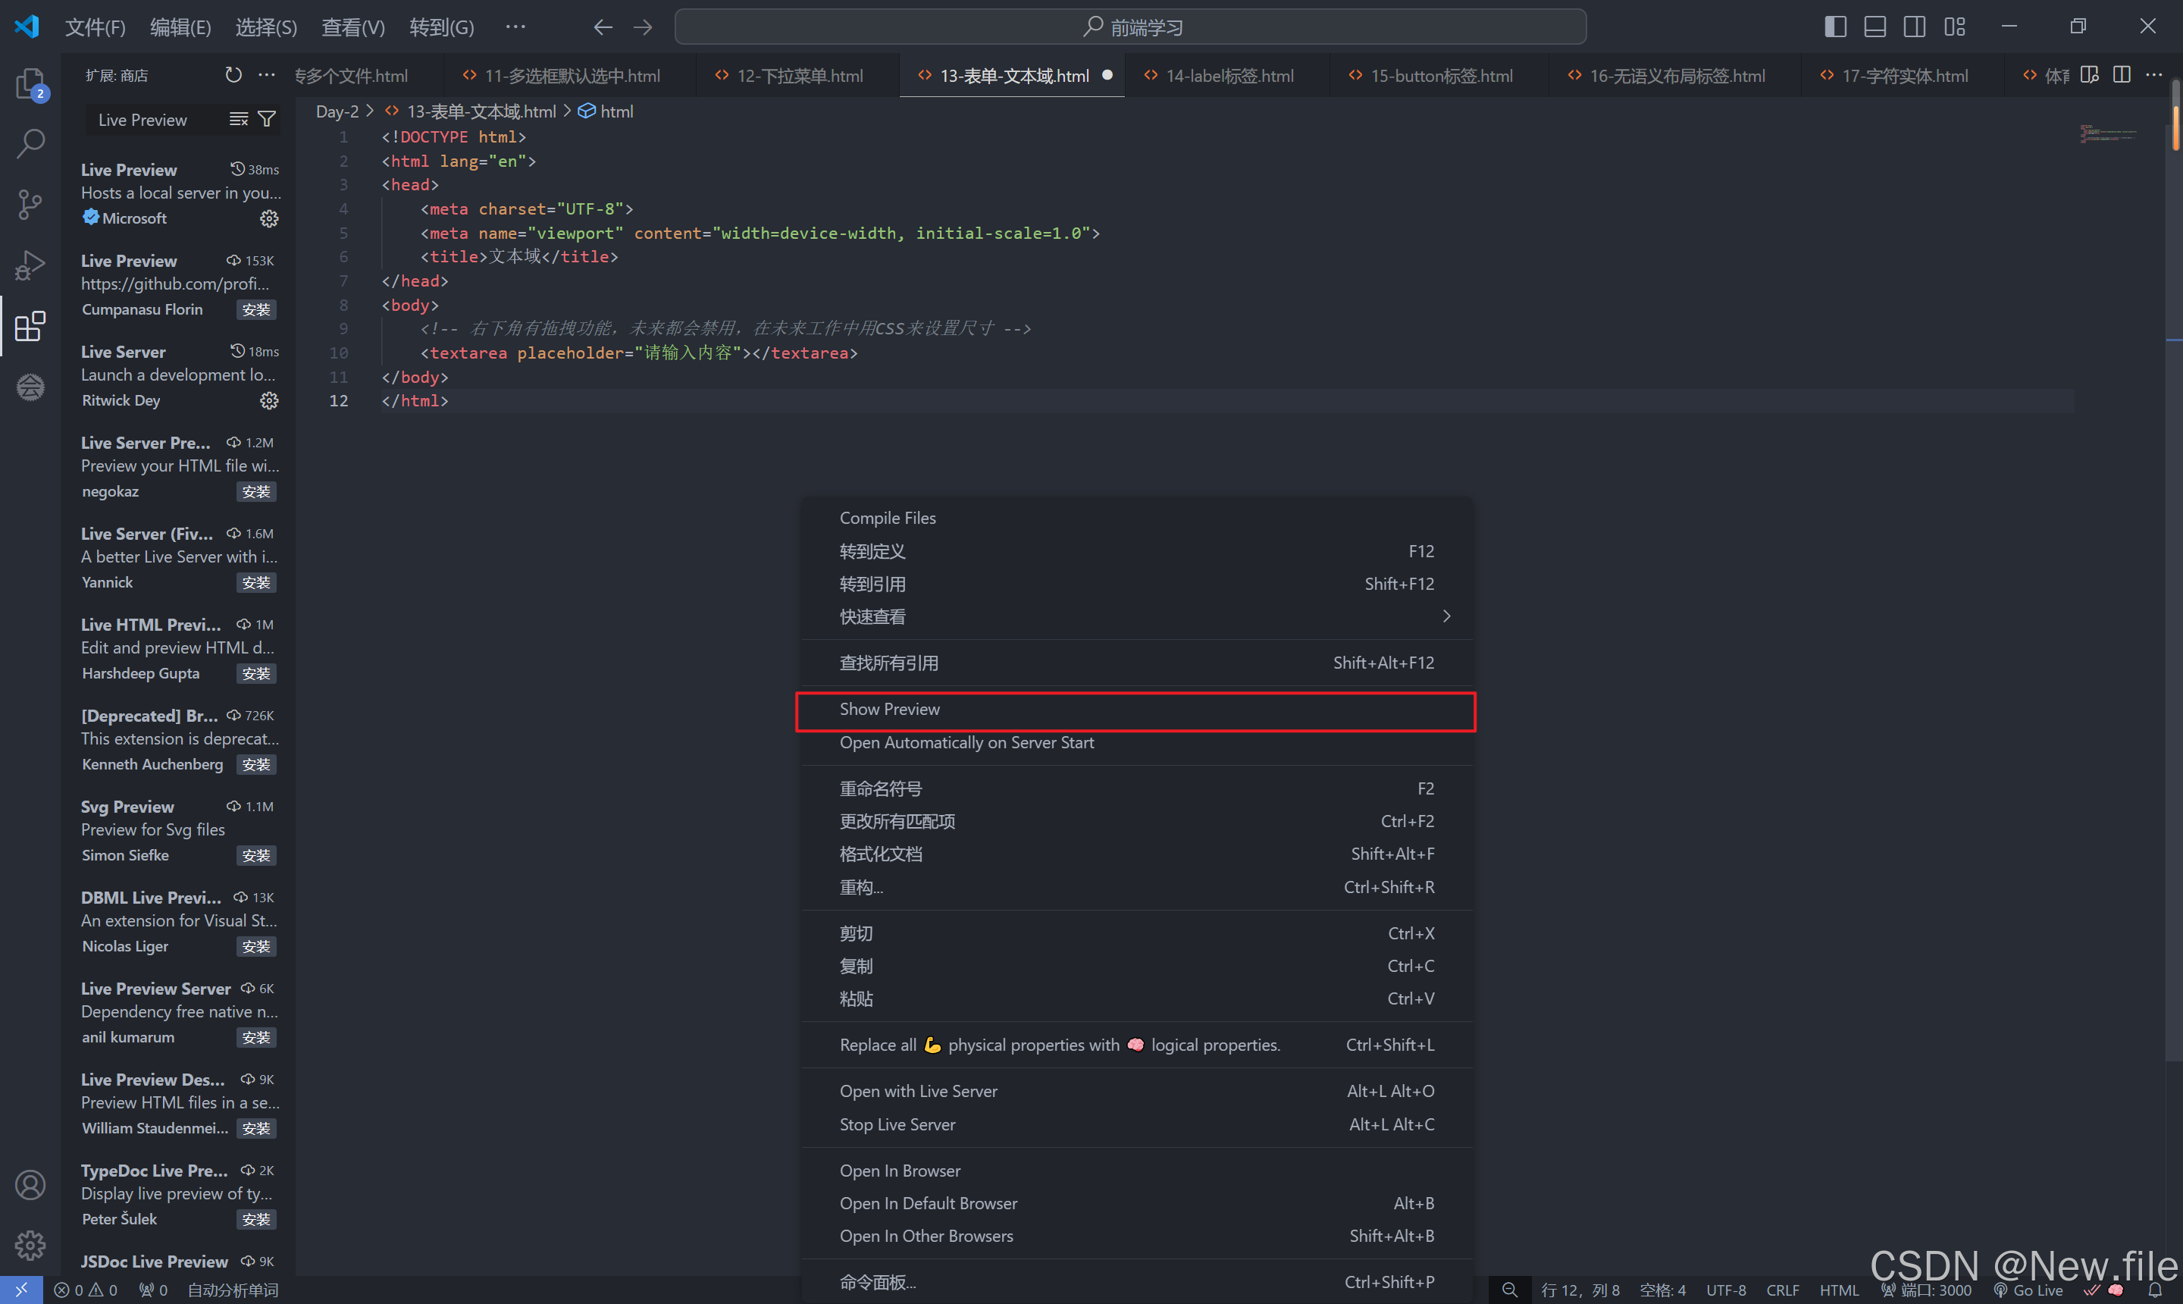The width and height of the screenshot is (2183, 1304).
Task: Toggle the secondary sidebar layout icon
Action: (1914, 27)
